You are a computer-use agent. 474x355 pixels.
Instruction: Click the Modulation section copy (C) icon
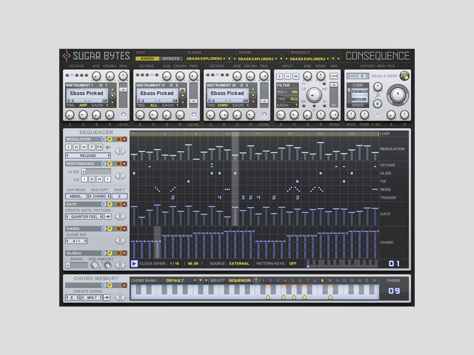[104, 139]
